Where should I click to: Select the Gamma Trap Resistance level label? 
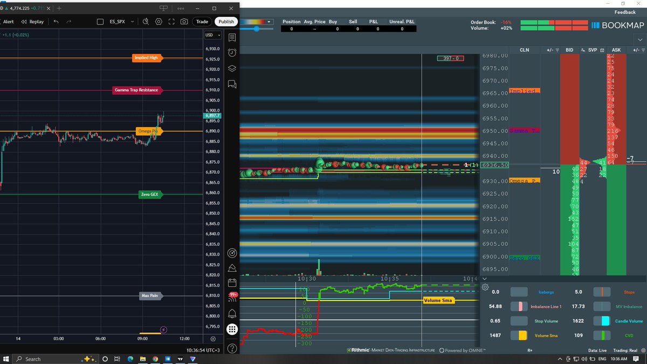click(136, 90)
